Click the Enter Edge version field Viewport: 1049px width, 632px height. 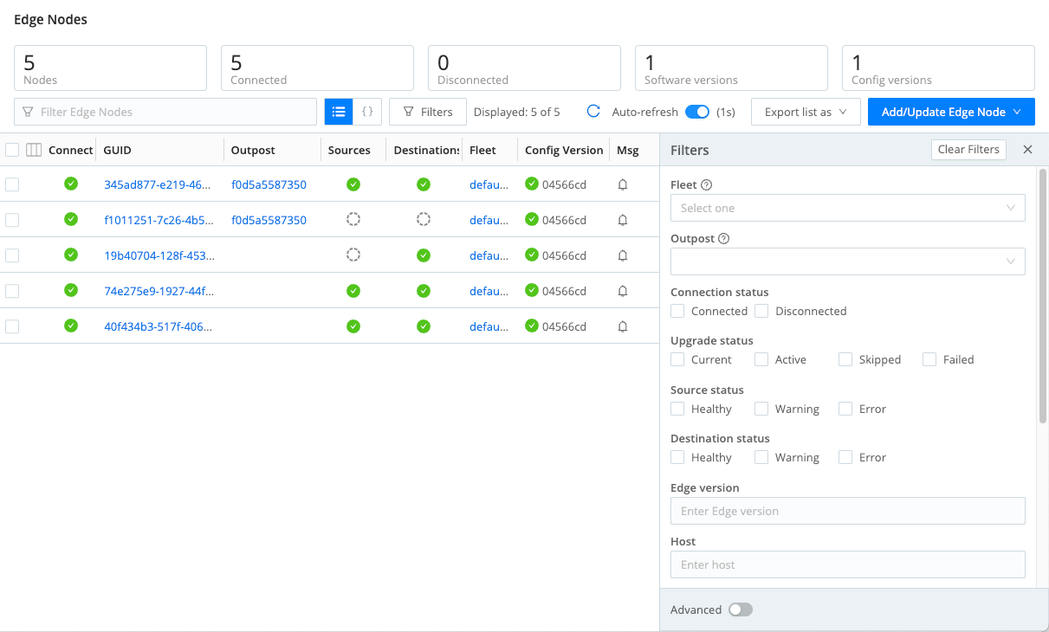click(847, 511)
